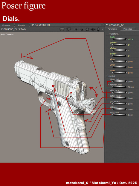
Task: Click the hammer_cock dial
Action: [119, 87]
